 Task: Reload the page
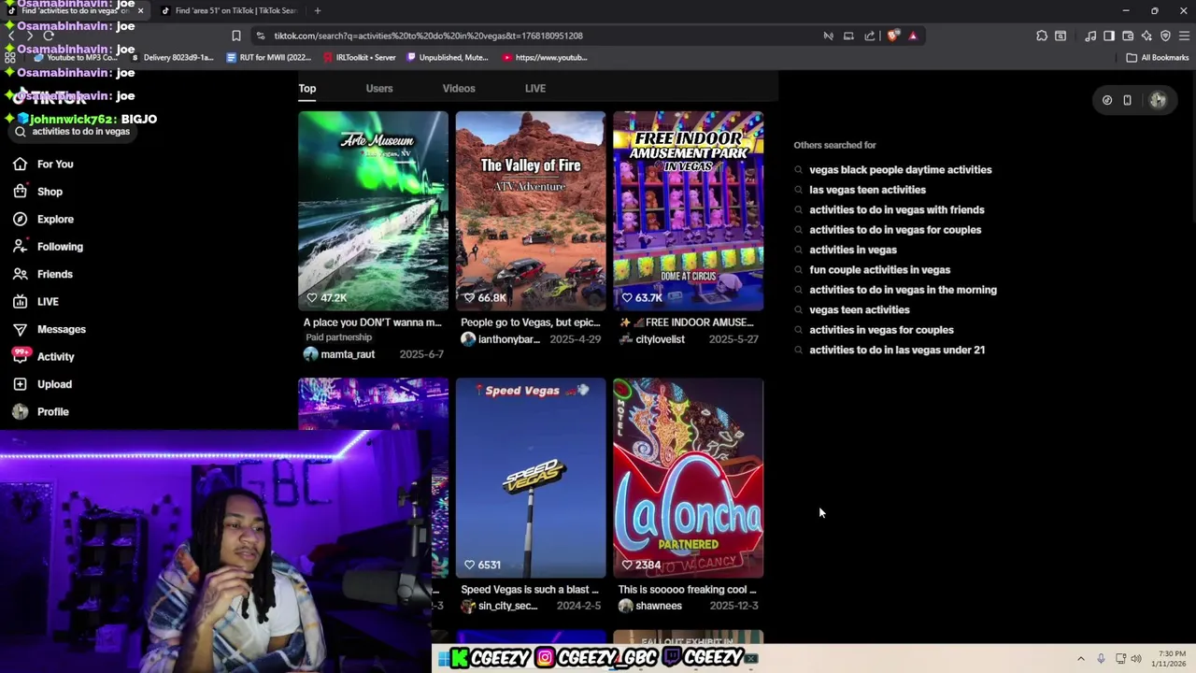[49, 36]
